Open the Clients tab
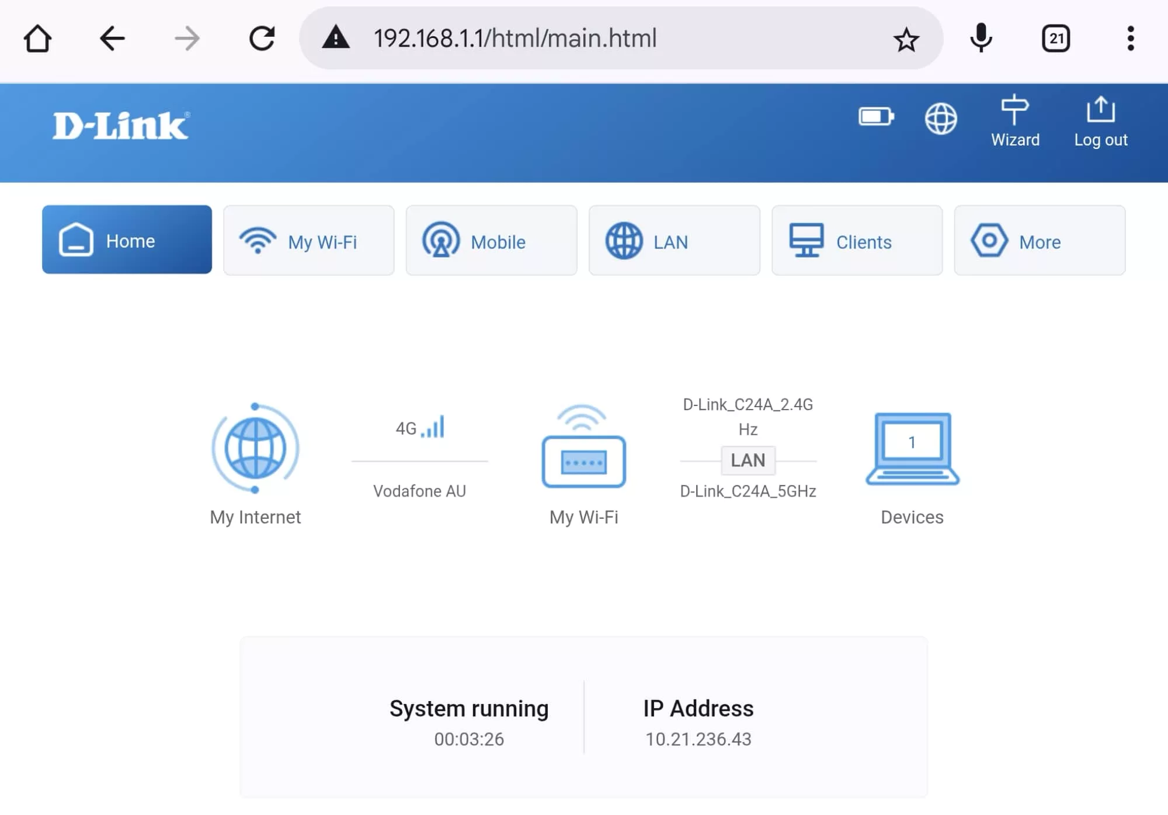1168x815 pixels. (x=857, y=241)
